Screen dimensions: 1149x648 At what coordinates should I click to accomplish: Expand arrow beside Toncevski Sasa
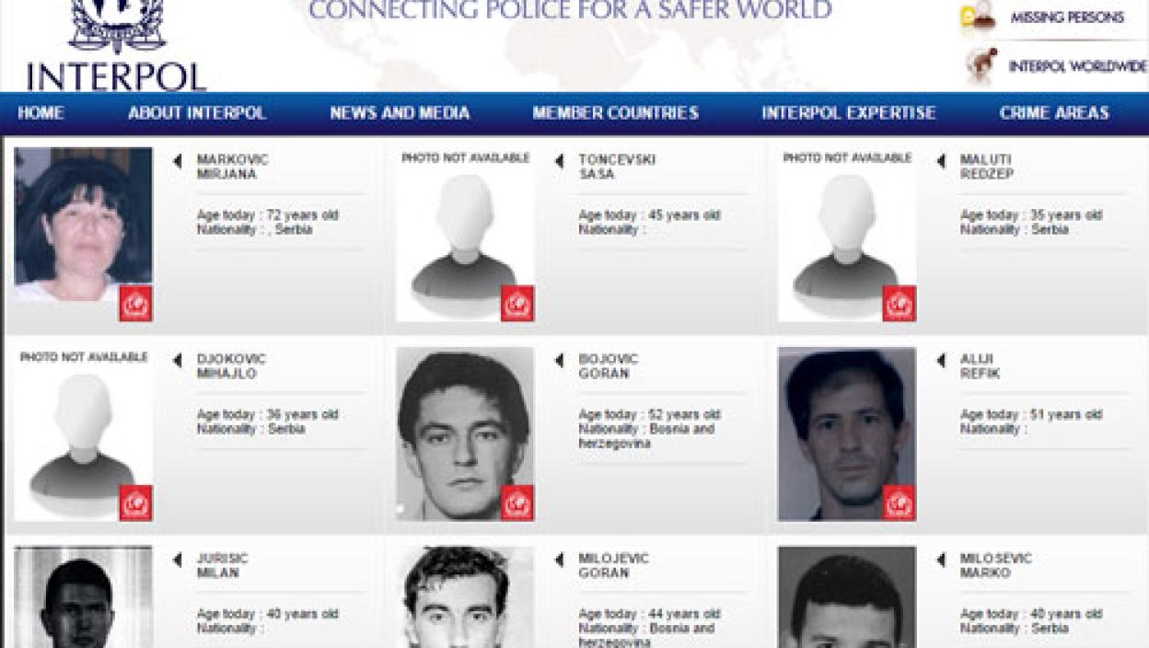pos(560,161)
